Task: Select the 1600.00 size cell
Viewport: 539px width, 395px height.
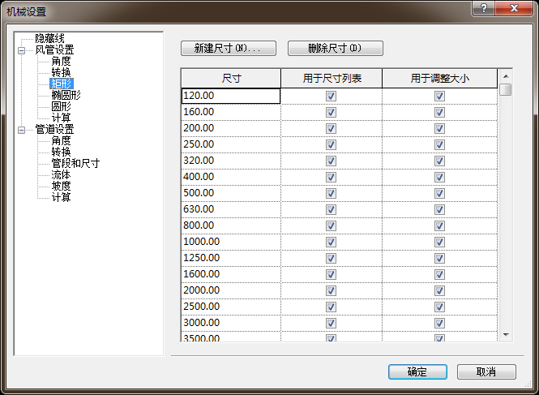Action: [231, 274]
